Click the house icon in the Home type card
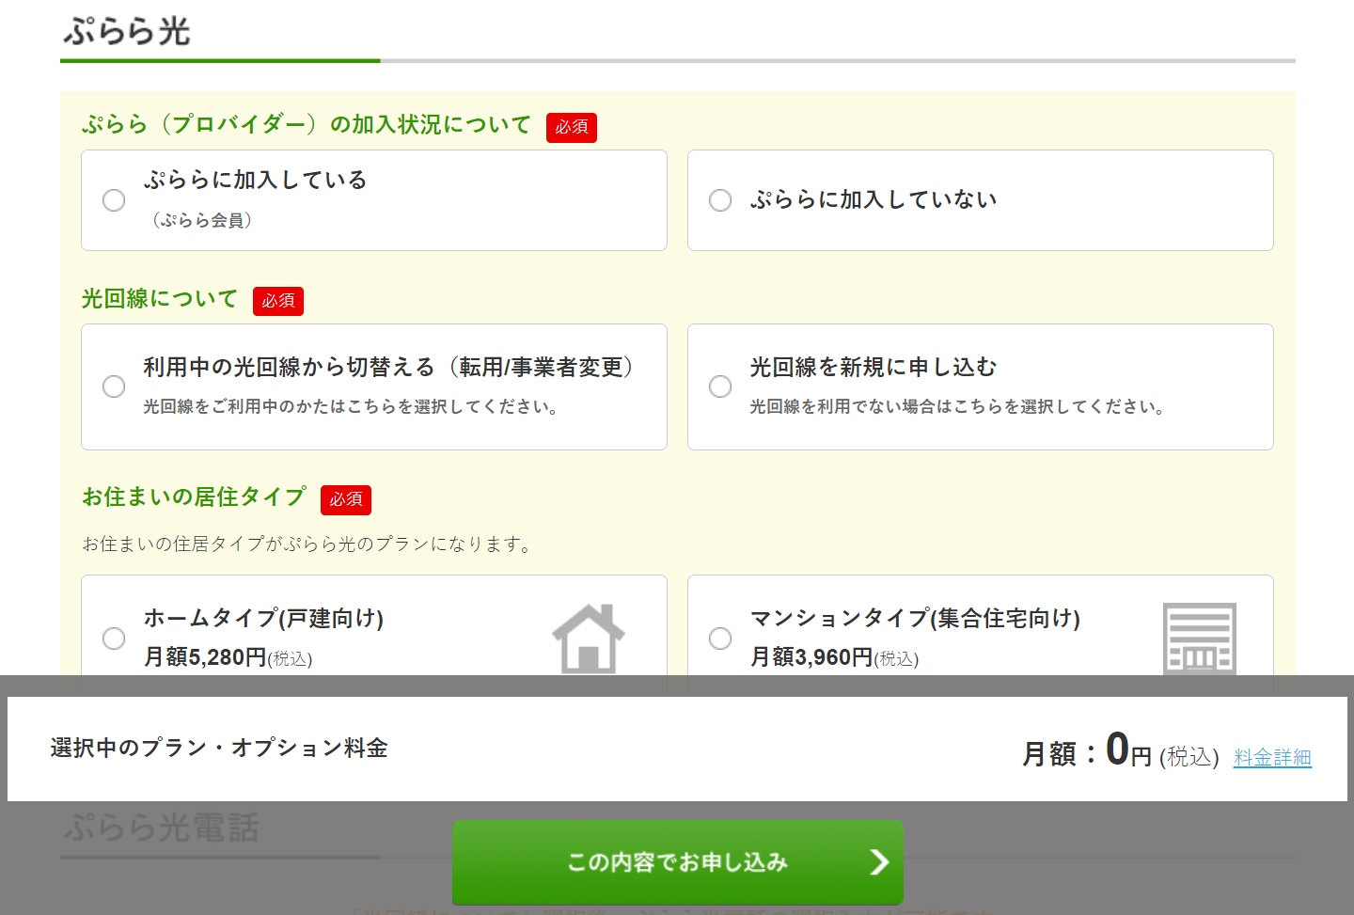 pyautogui.click(x=589, y=639)
